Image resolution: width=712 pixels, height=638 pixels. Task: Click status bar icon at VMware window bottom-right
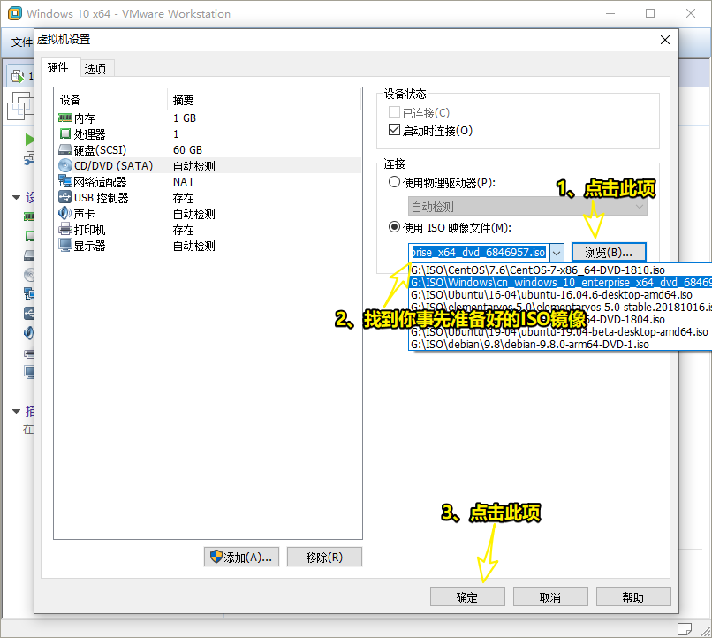point(685,629)
